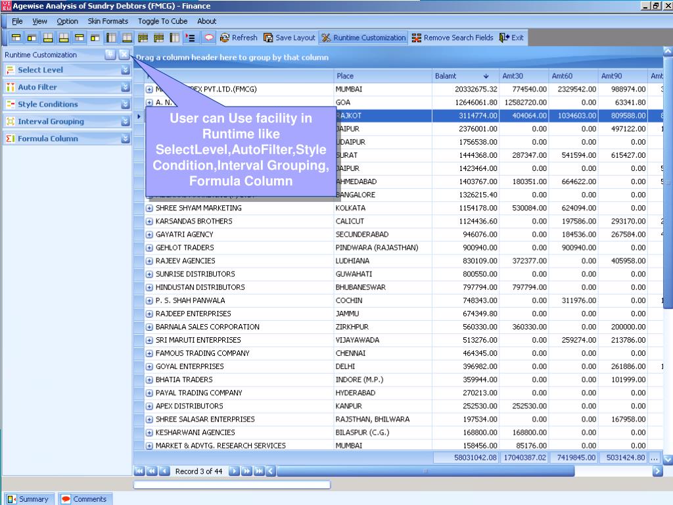Viewport: 673px width, 505px height.
Task: Go to the last record
Action: coord(259,471)
